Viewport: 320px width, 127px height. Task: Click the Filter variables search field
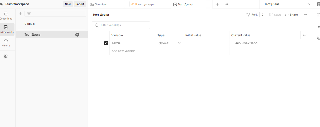(x=121, y=25)
